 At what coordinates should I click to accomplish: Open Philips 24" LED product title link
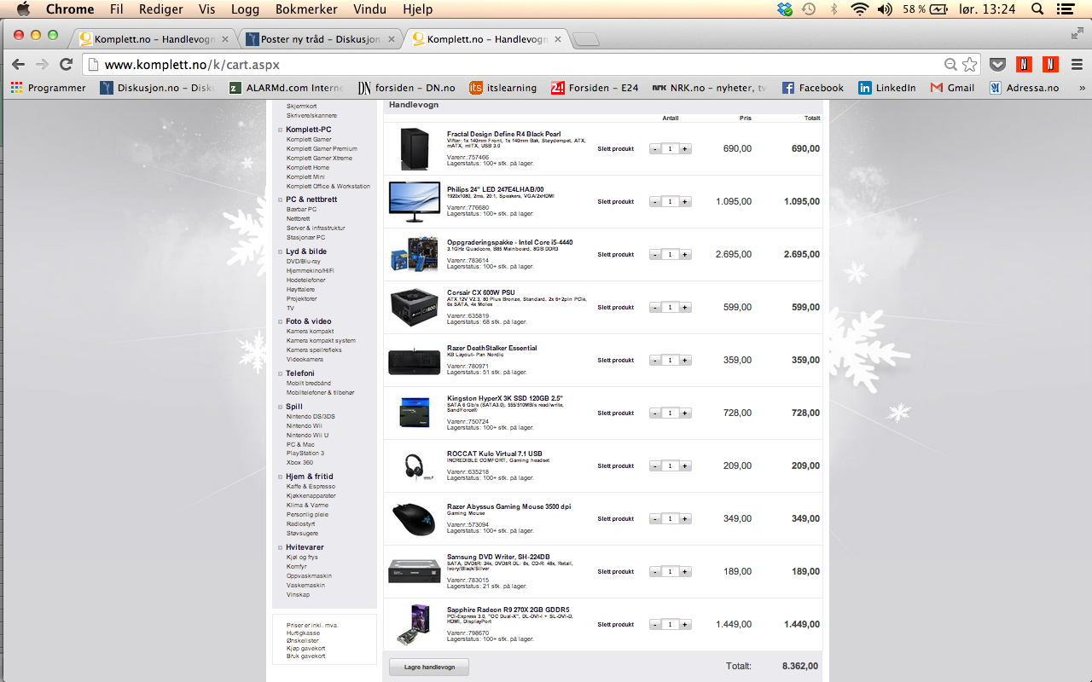point(495,189)
